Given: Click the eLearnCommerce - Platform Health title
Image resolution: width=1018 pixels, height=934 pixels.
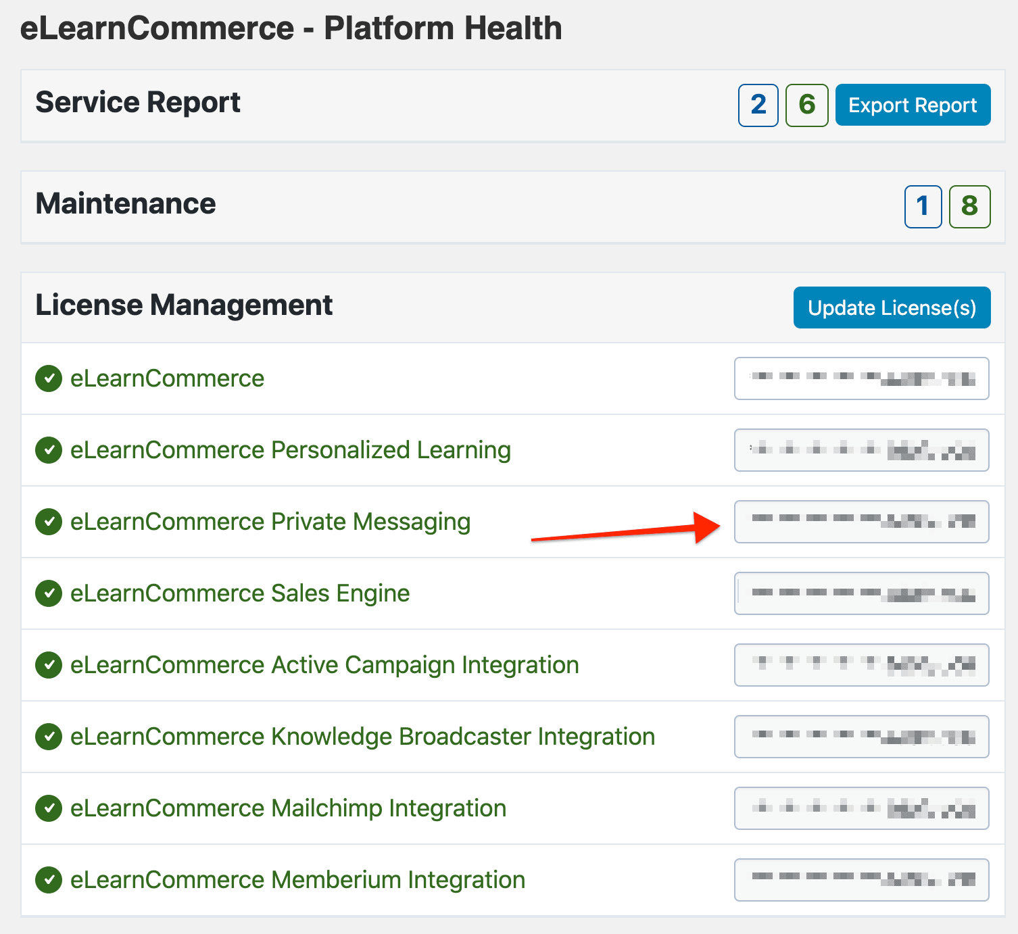Looking at the screenshot, I should coord(291,28).
